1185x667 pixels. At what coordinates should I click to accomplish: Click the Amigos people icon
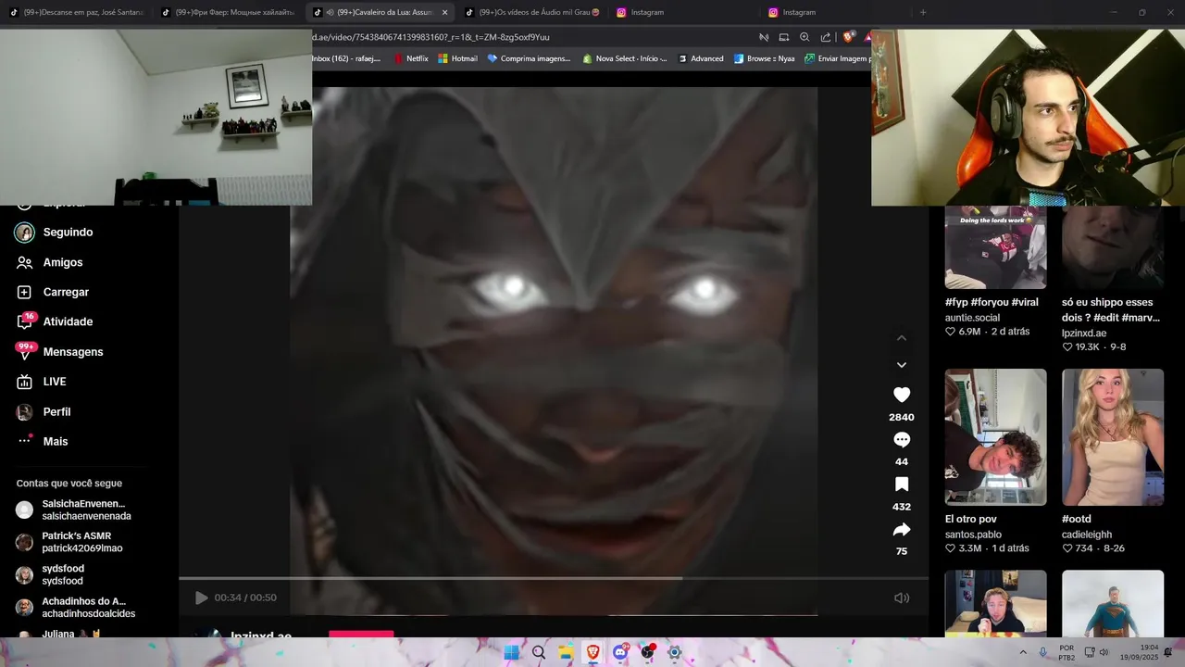(x=25, y=262)
